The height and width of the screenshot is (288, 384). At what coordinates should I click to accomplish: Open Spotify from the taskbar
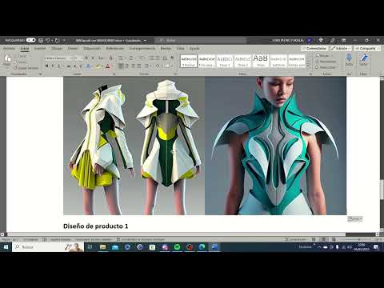177,247
